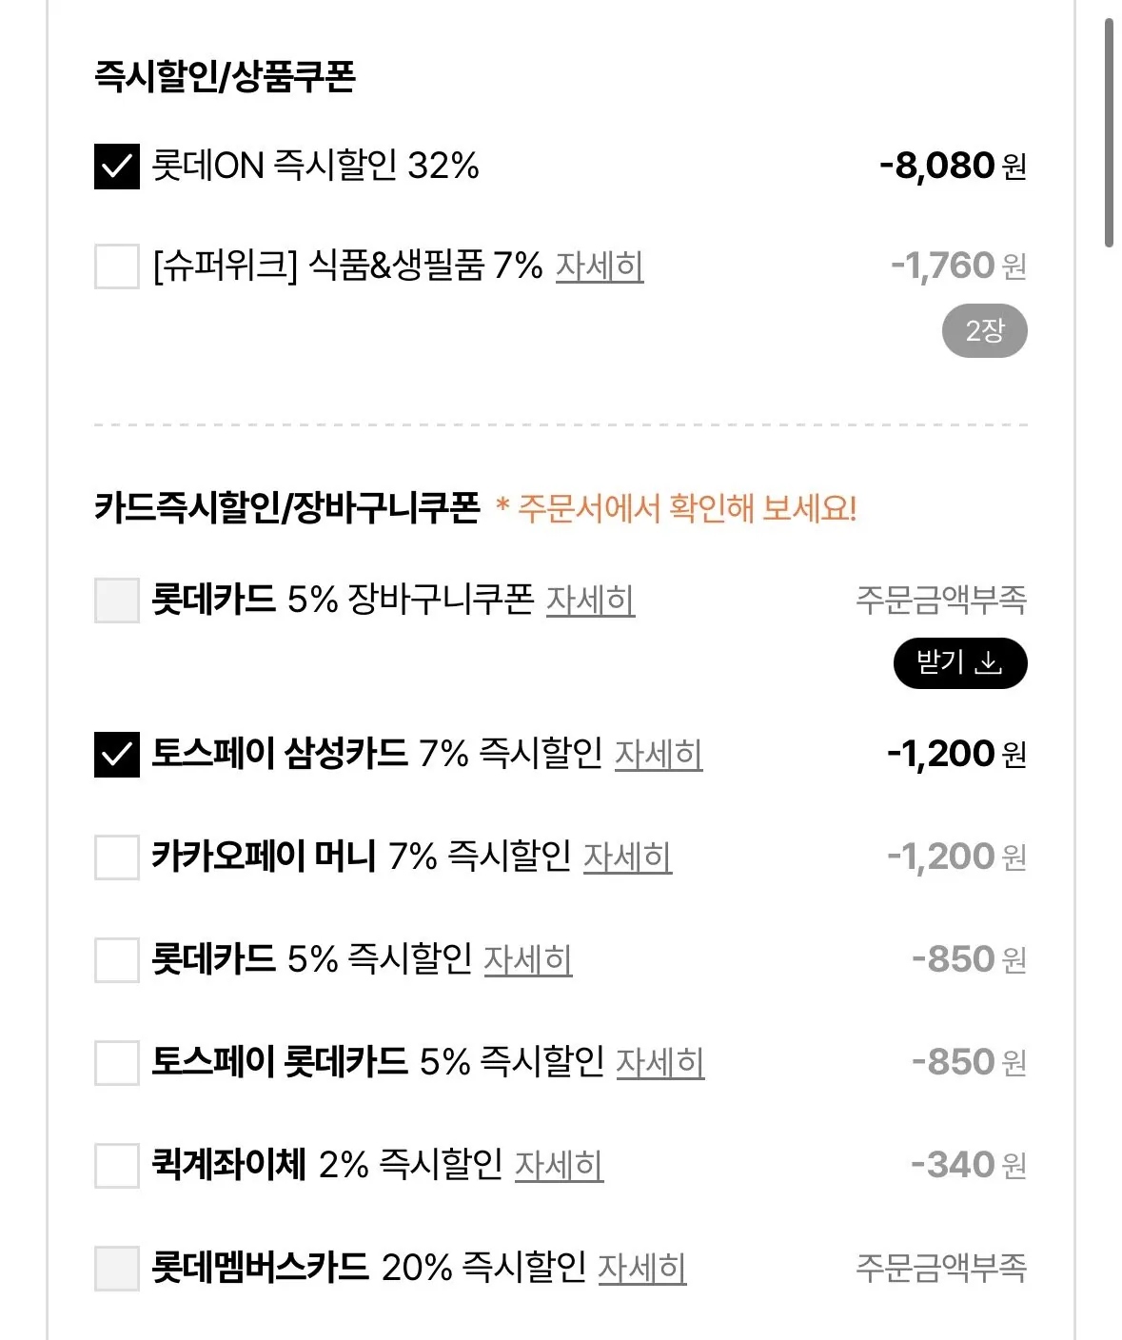1122x1340 pixels.
Task: Open 자세히 link for 슈퍼위크 coupon
Action: [600, 266]
